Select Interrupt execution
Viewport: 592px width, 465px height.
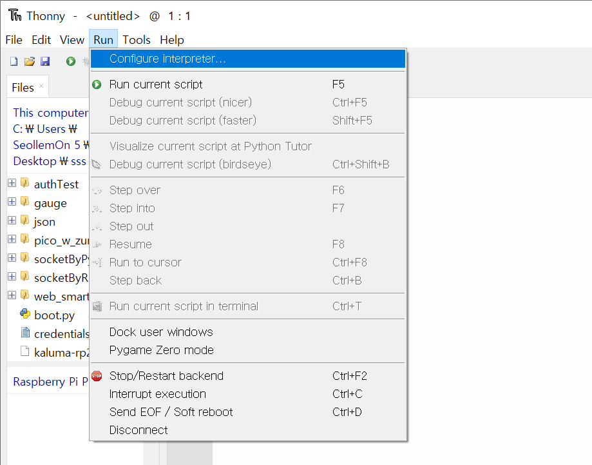coord(248,394)
